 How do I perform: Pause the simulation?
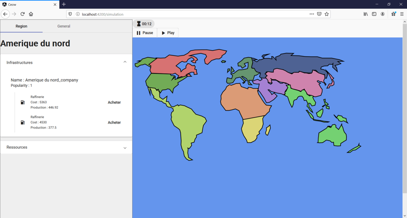145,33
